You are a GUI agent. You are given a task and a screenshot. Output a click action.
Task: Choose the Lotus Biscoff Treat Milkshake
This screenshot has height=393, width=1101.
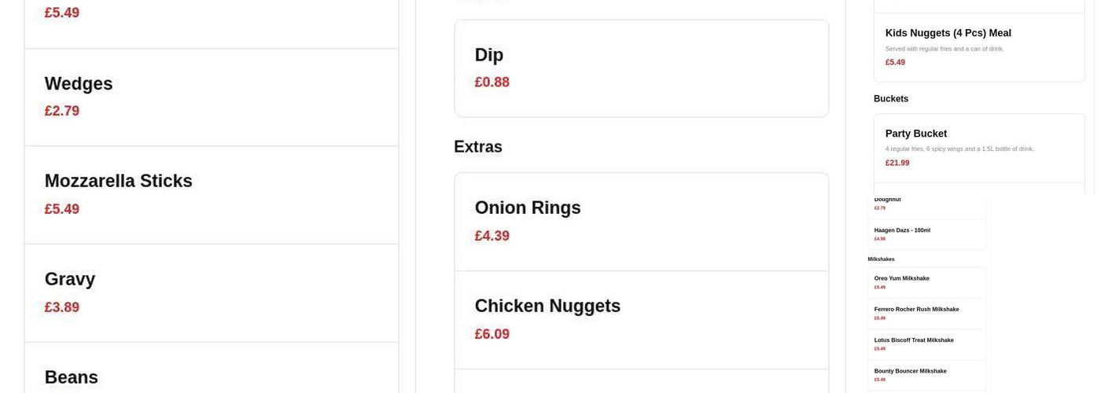click(x=926, y=344)
